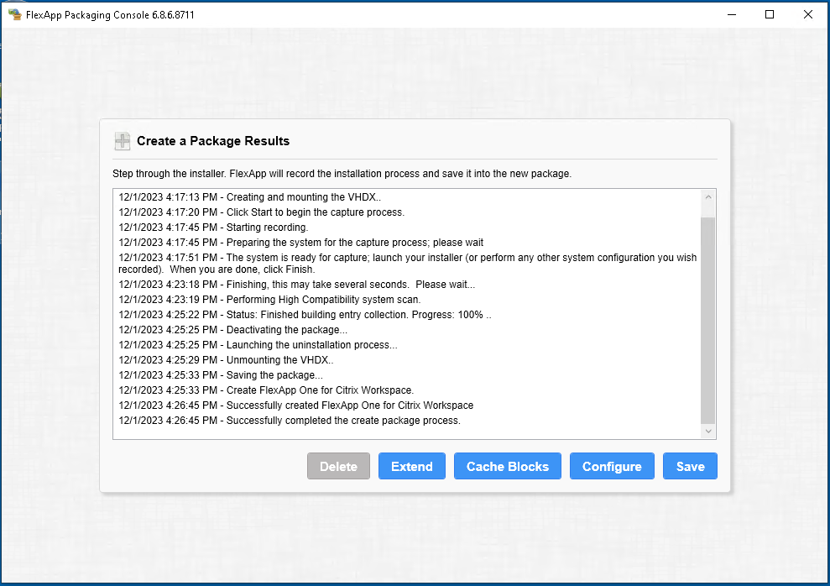Image resolution: width=830 pixels, height=586 pixels.
Task: Select the 'Create FlexApp One for Citrix Workspace.' line
Action: tap(266, 390)
